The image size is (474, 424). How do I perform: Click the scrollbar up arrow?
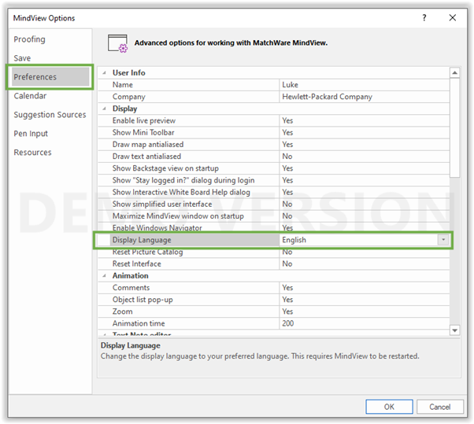pos(454,73)
